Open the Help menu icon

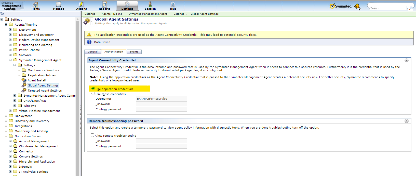tap(173, 6)
